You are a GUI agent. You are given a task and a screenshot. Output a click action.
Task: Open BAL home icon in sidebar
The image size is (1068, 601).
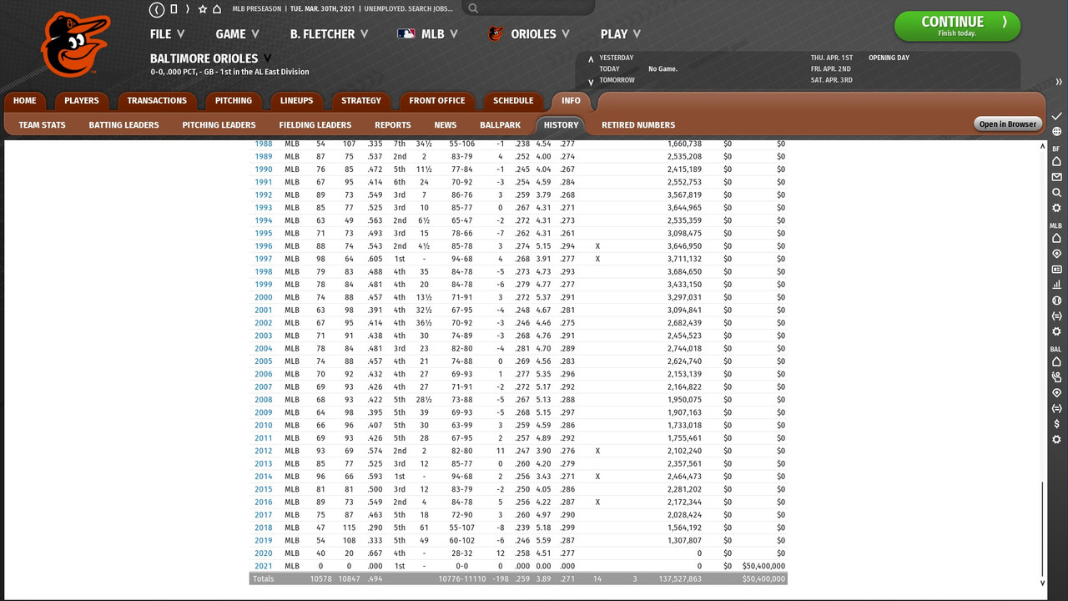[1056, 362]
